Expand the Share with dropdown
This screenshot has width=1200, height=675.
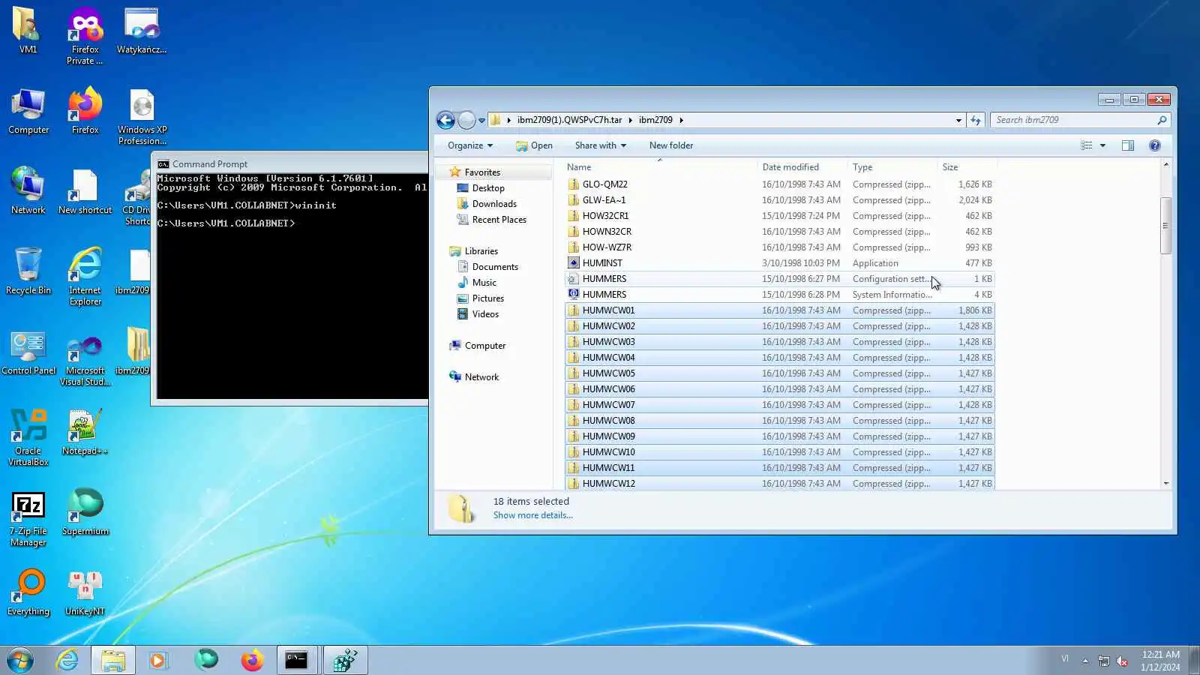point(600,145)
